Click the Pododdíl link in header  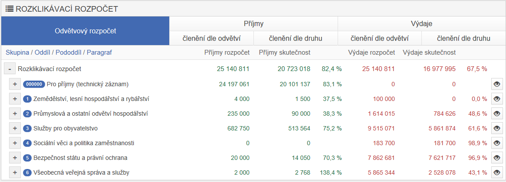click(69, 52)
